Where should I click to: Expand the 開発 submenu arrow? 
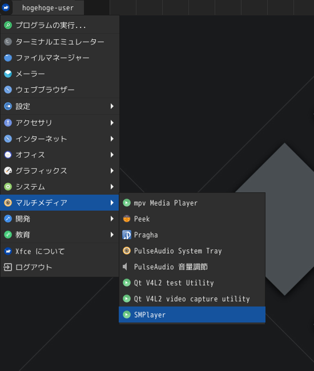112,219
